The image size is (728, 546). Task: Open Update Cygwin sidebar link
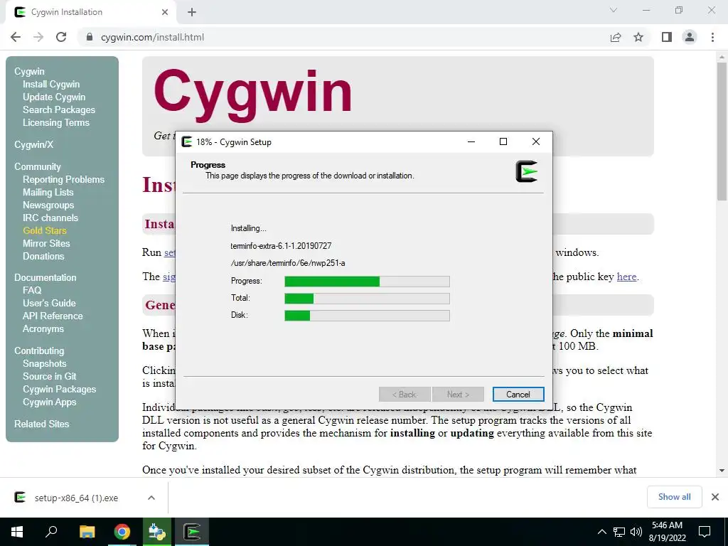(54, 97)
